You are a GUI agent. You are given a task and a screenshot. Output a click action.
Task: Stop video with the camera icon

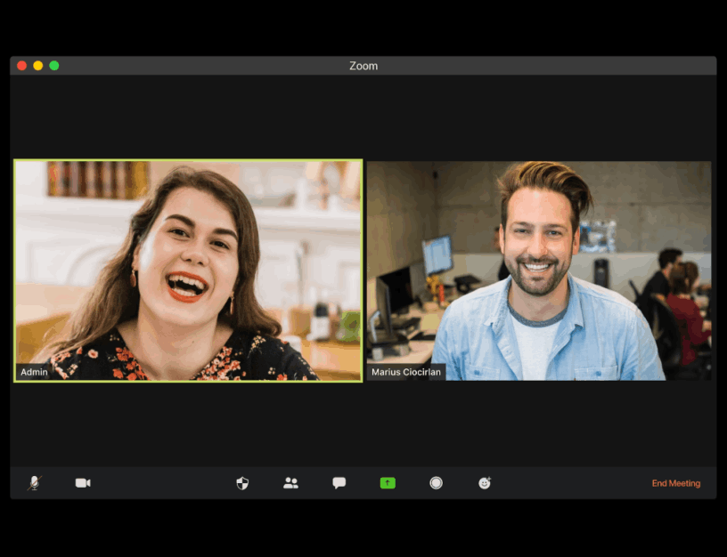83,483
